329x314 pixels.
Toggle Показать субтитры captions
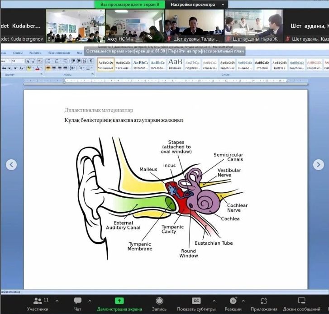[196, 303]
